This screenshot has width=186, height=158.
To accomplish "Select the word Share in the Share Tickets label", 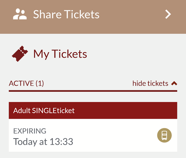I will tap(47, 14).
